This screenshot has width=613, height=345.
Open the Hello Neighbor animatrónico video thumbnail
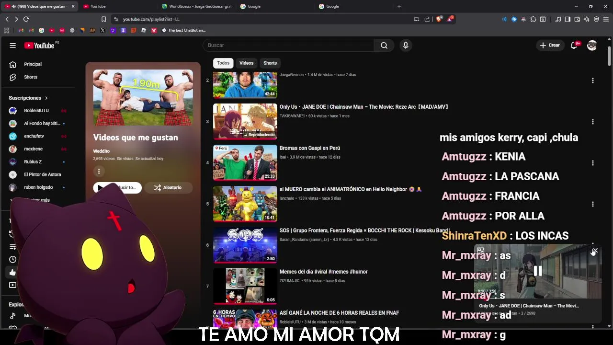(245, 204)
